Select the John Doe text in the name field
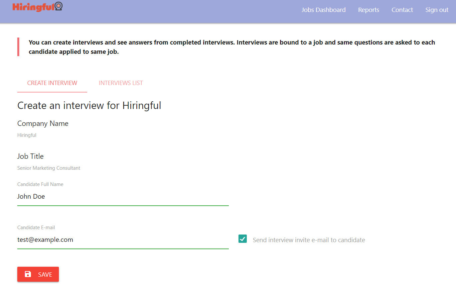 click(31, 196)
